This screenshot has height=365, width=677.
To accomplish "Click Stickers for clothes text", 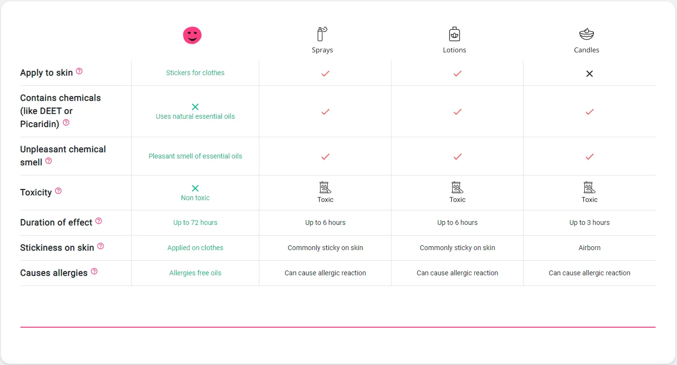I will tap(195, 73).
